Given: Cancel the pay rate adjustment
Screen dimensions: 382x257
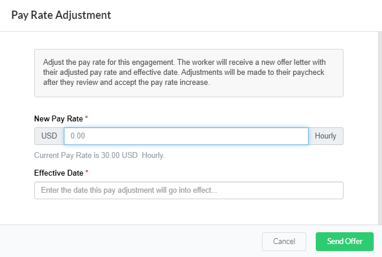Looking at the screenshot, I should coord(284,241).
